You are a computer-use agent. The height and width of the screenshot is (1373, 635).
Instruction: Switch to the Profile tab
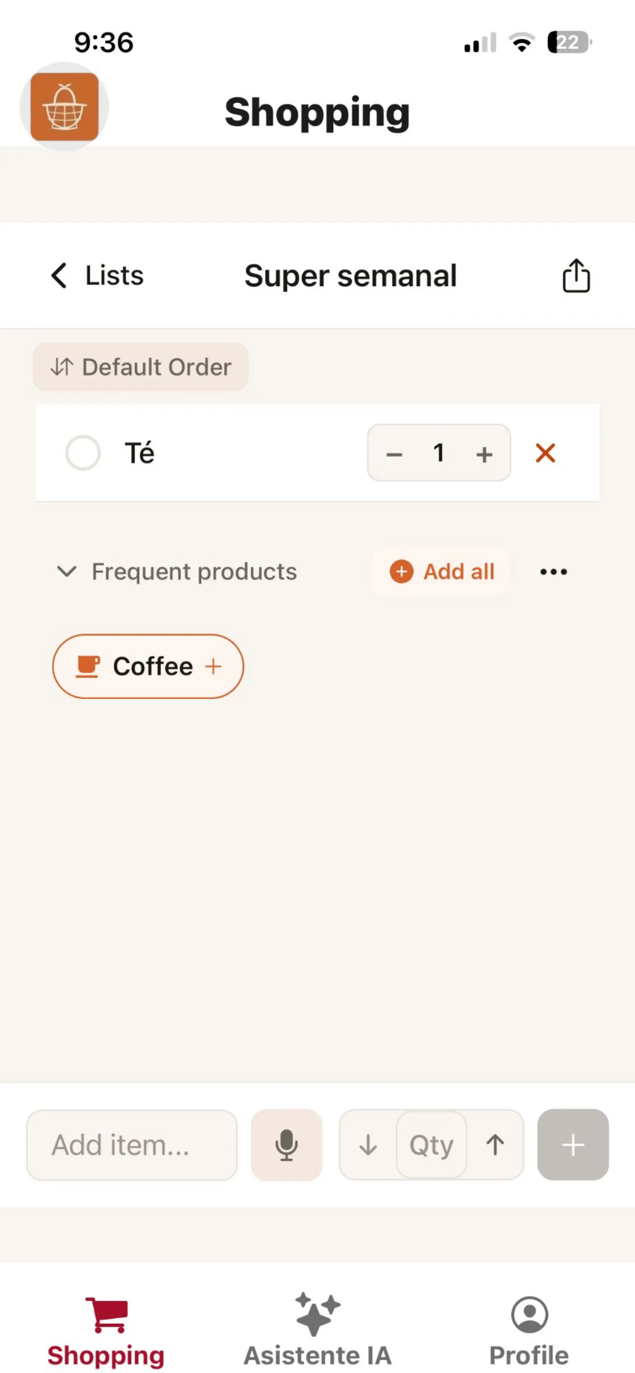tap(529, 1326)
